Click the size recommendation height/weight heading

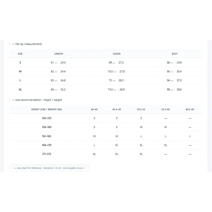(x=37, y=100)
